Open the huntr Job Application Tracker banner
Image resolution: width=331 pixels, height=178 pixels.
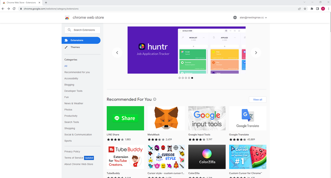pos(186,50)
